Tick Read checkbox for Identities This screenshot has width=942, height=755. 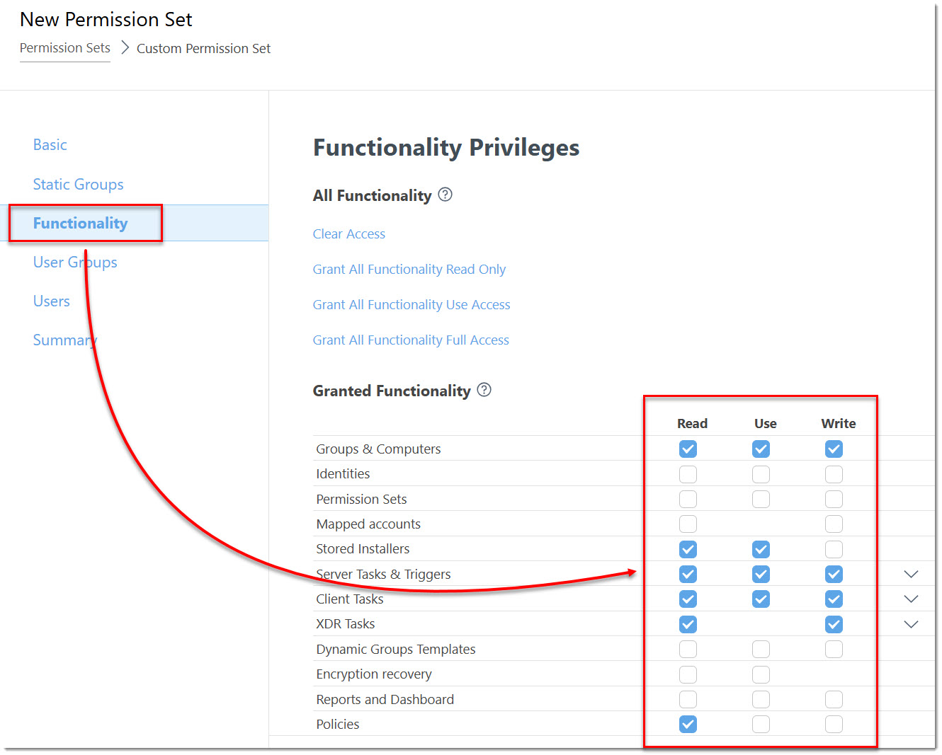pos(688,474)
